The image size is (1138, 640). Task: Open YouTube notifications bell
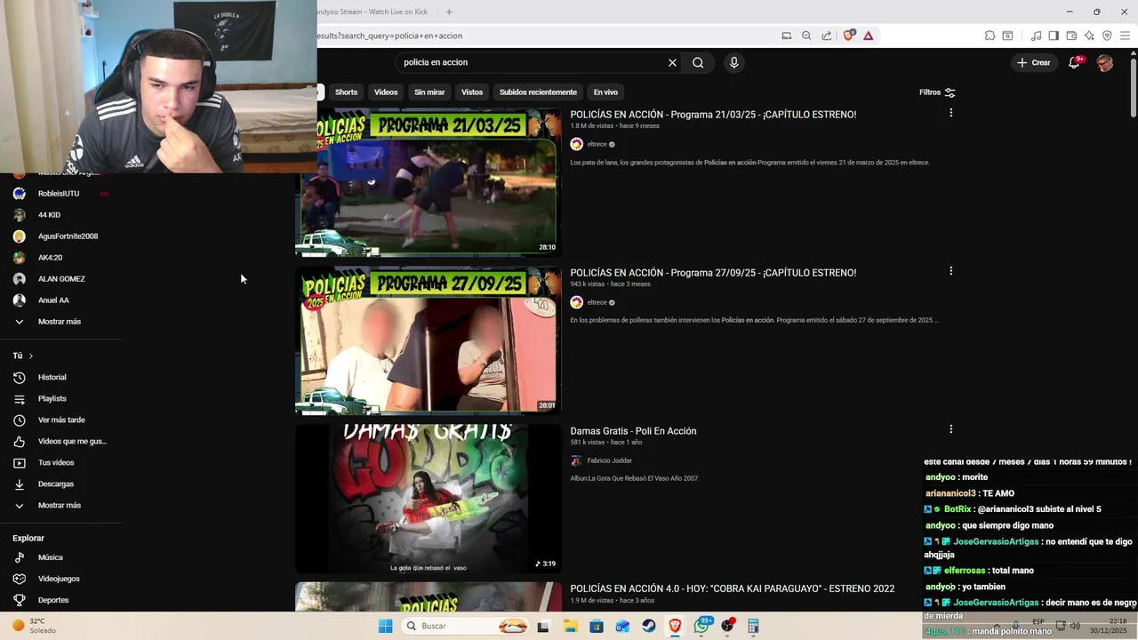click(x=1074, y=62)
